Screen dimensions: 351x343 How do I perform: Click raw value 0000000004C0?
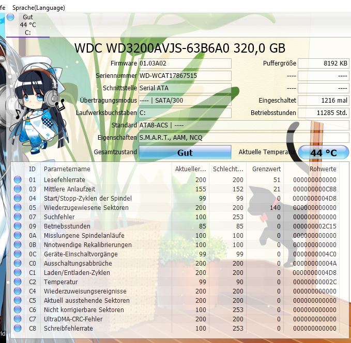click(315, 254)
